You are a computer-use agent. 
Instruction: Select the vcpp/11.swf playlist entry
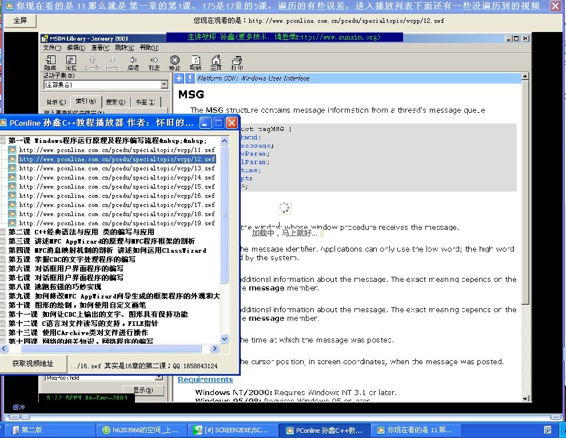pyautogui.click(x=117, y=150)
